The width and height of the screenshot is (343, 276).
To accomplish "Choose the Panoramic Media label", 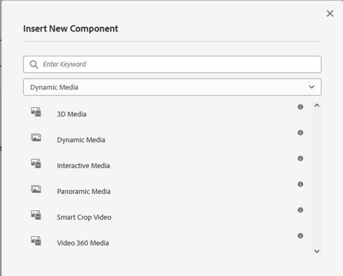I will tap(84, 192).
